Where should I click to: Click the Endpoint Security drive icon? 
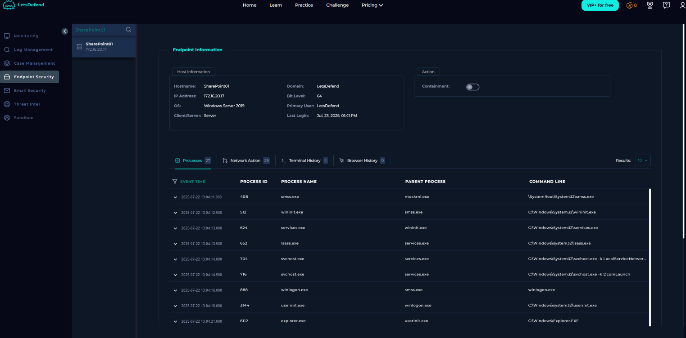tap(7, 77)
